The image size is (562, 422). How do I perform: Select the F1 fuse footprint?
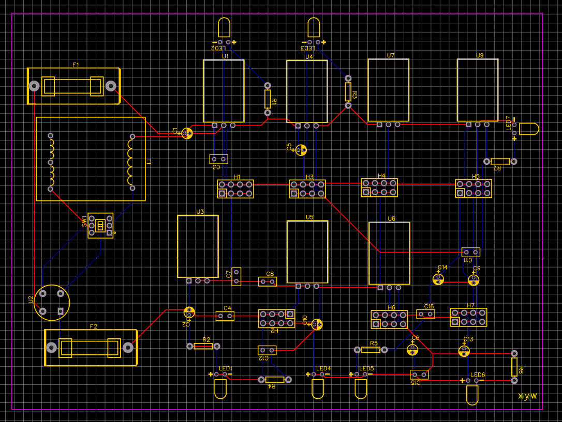coord(72,86)
